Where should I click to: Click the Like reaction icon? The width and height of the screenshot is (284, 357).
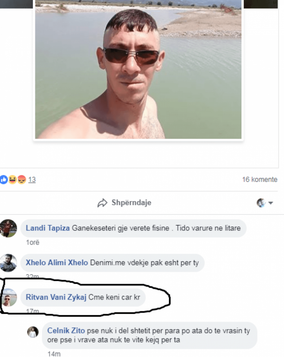click(x=3, y=180)
